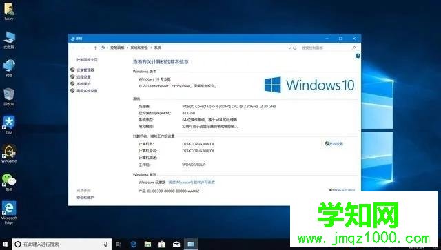This screenshot has height=250, width=441.
Task: Click the 系统 breadcrumb in address bar
Action: coord(158,48)
